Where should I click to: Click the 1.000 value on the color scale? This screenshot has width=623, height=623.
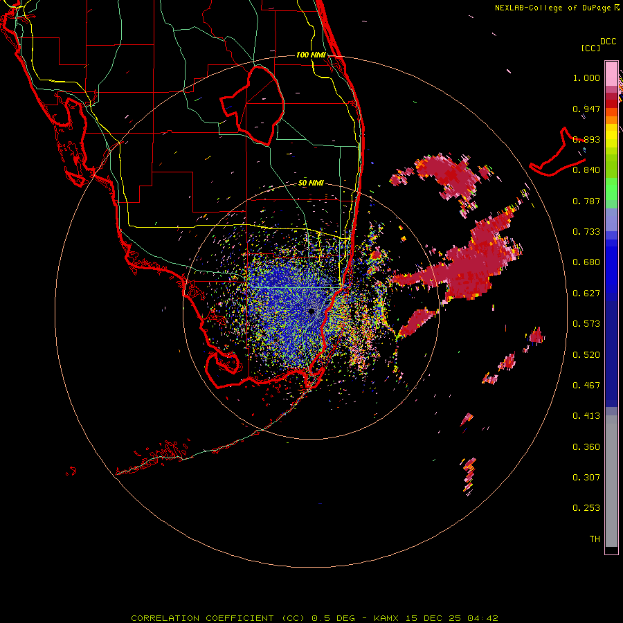click(x=586, y=78)
